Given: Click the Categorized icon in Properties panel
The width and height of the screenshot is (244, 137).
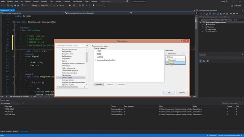Looking at the screenshot, I should (201, 61).
